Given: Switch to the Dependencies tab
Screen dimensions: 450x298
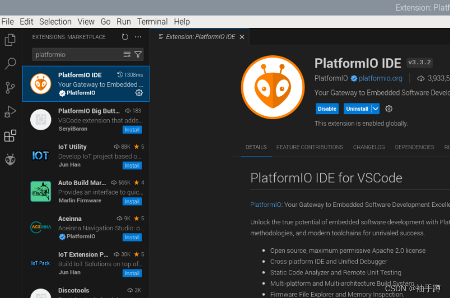Looking at the screenshot, I should point(414,147).
